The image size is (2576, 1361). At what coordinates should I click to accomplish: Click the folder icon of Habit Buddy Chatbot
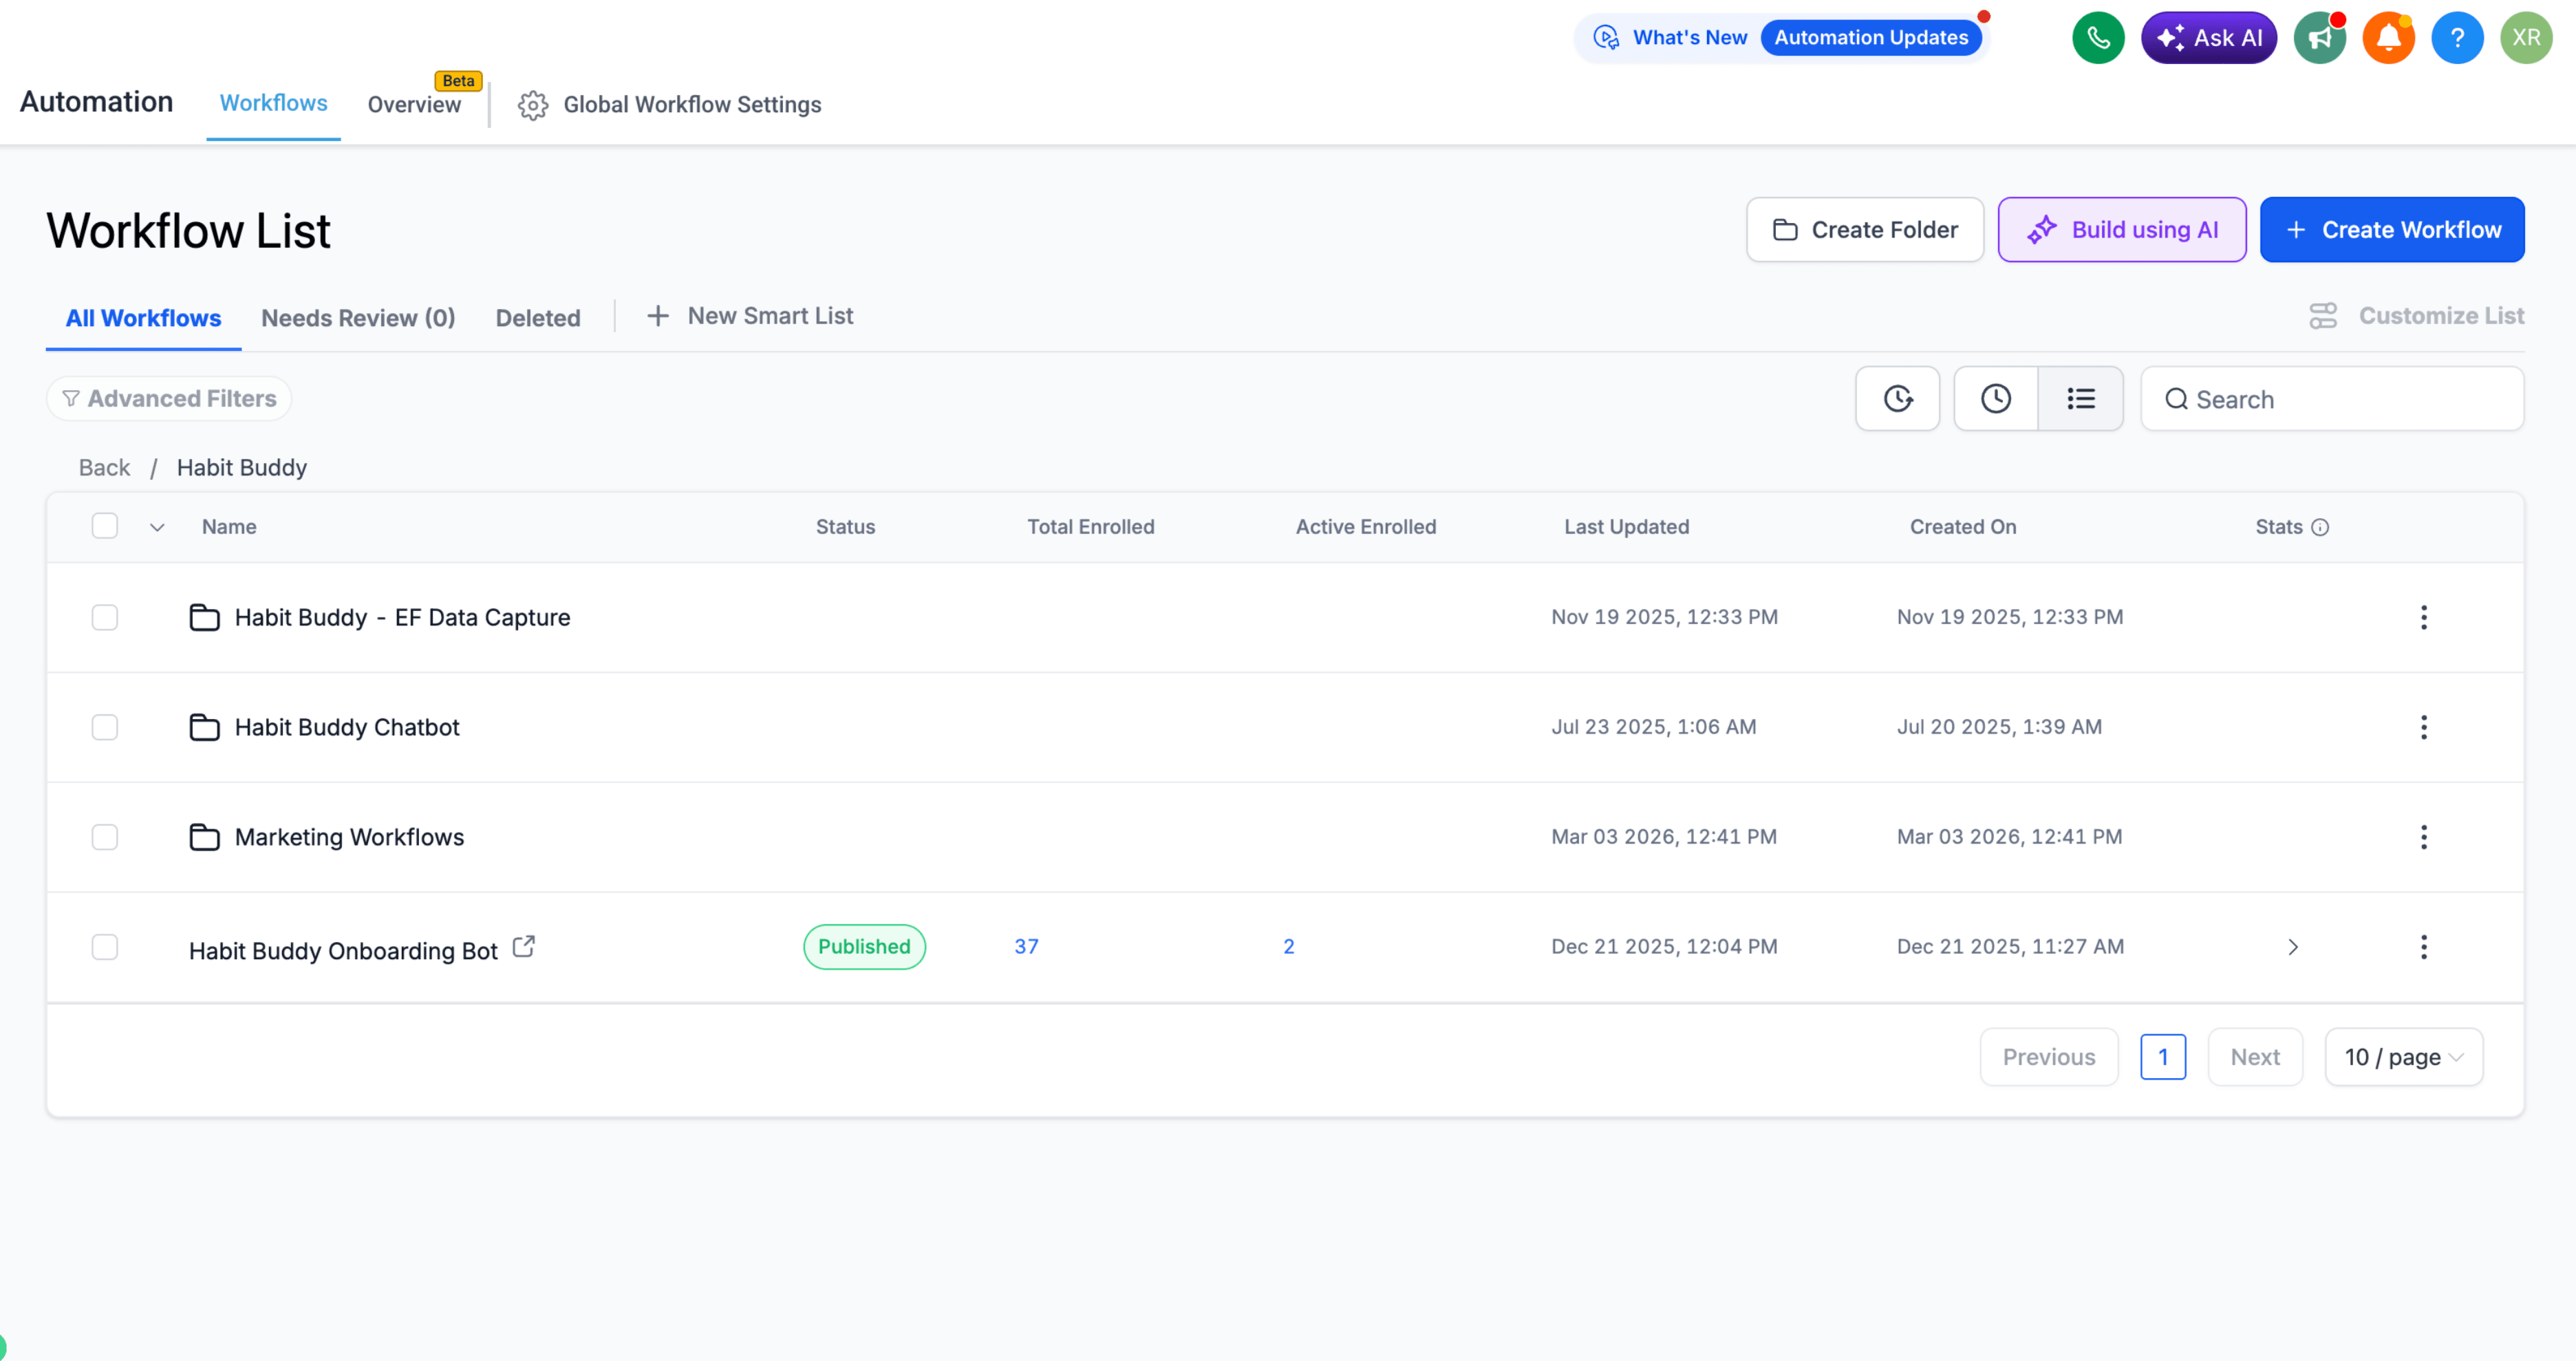204,727
